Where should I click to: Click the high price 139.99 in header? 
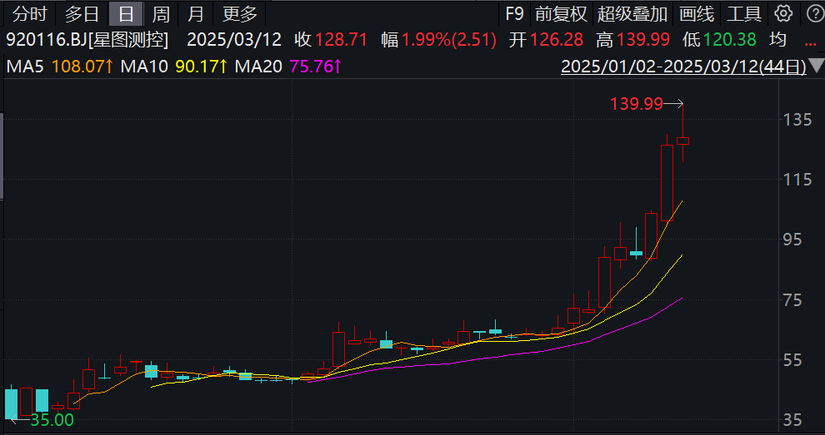pyautogui.click(x=643, y=39)
